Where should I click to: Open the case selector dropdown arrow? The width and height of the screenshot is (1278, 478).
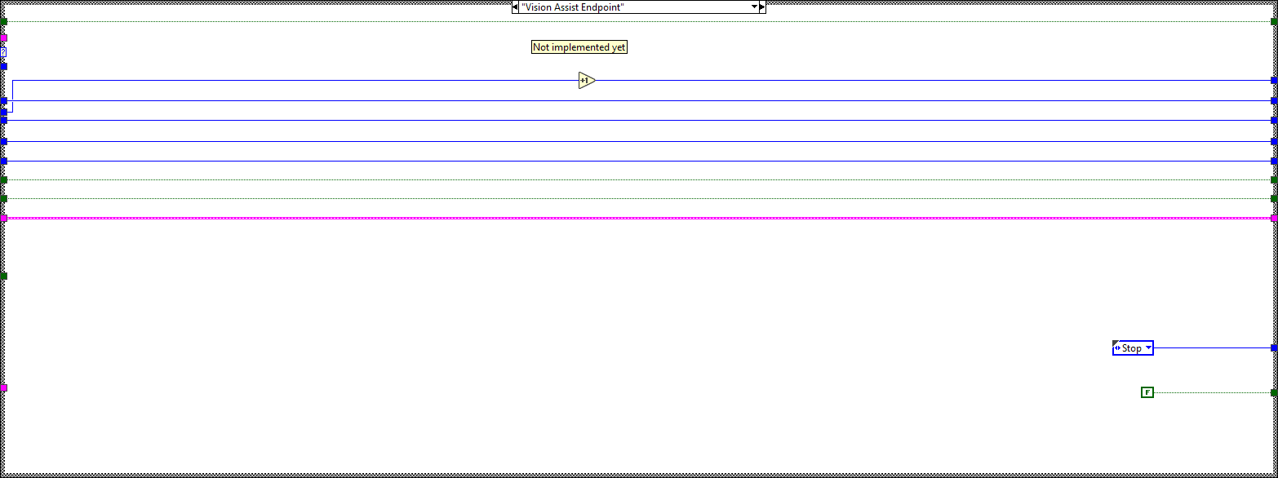[x=754, y=7]
